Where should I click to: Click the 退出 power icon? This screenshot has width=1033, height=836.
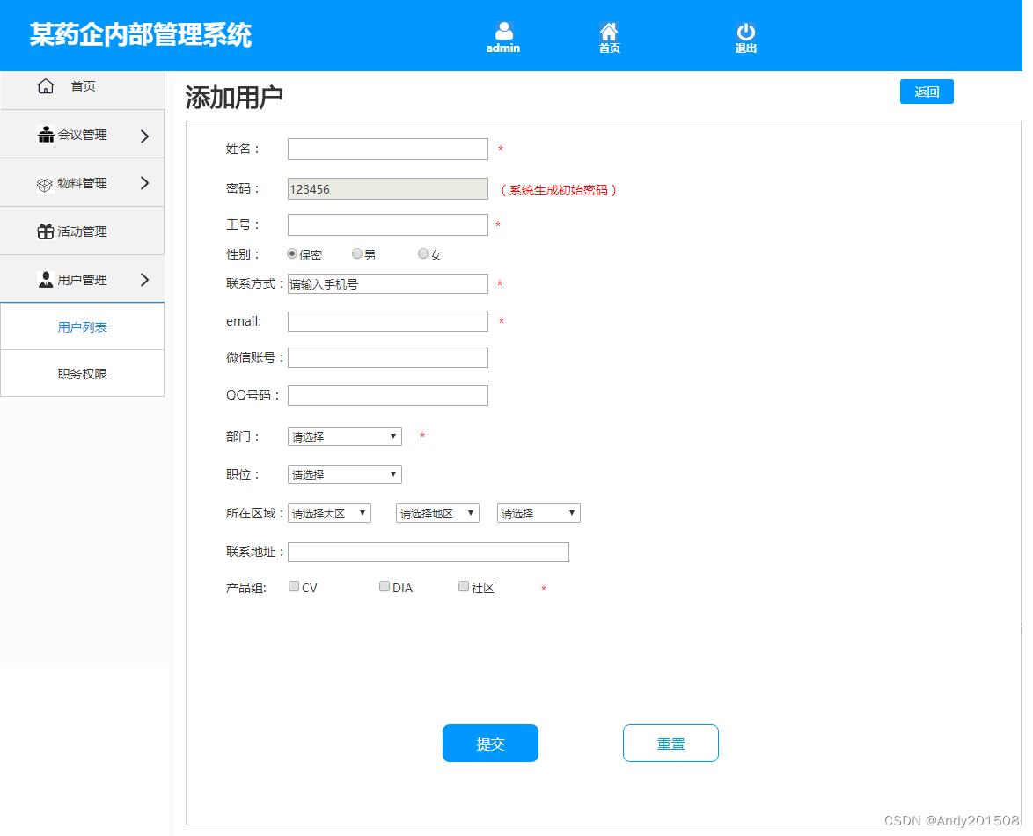tap(745, 32)
